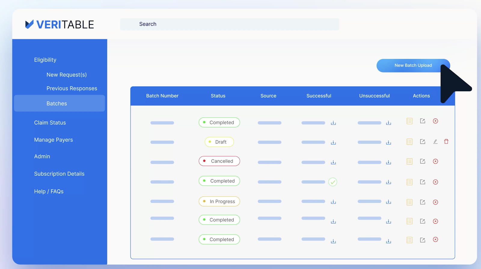Screen dimensions: 481x269
Task: Download successful results in last Completed row
Action: click(x=333, y=241)
